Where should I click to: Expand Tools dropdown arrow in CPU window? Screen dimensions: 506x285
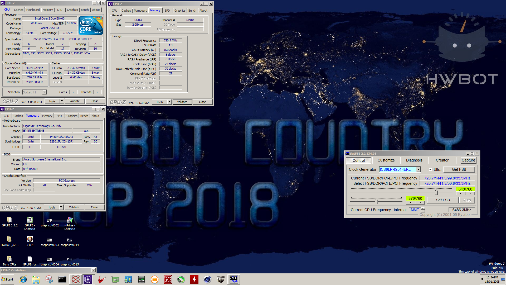click(62, 101)
